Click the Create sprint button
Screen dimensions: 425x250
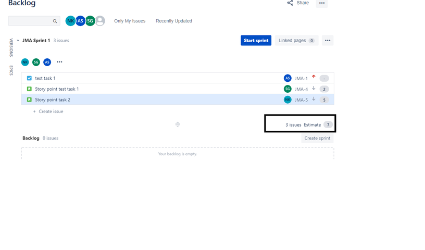pyautogui.click(x=317, y=139)
